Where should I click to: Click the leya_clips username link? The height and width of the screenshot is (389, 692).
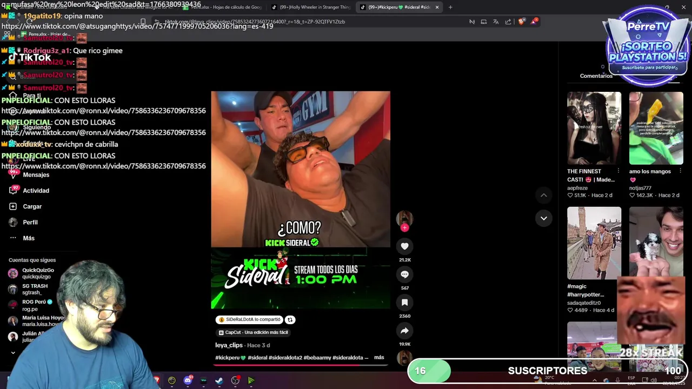pyautogui.click(x=229, y=345)
